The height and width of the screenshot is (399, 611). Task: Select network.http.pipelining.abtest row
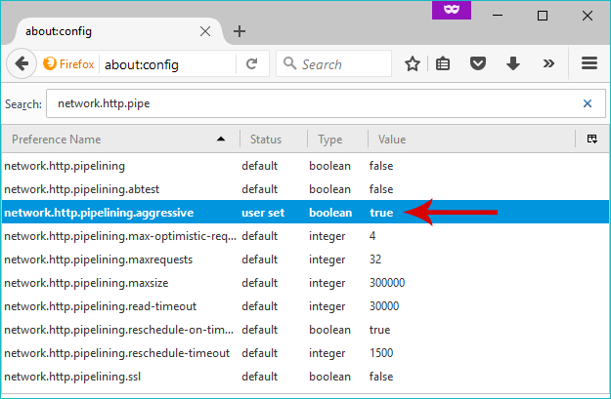coord(305,189)
